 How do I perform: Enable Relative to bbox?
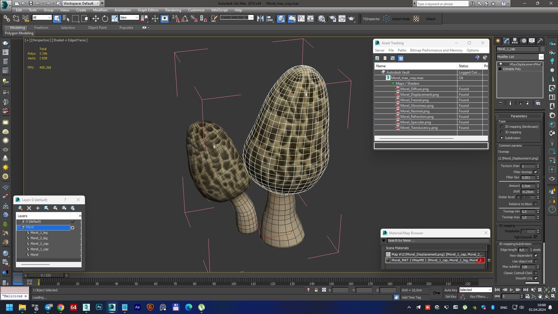click(536, 204)
